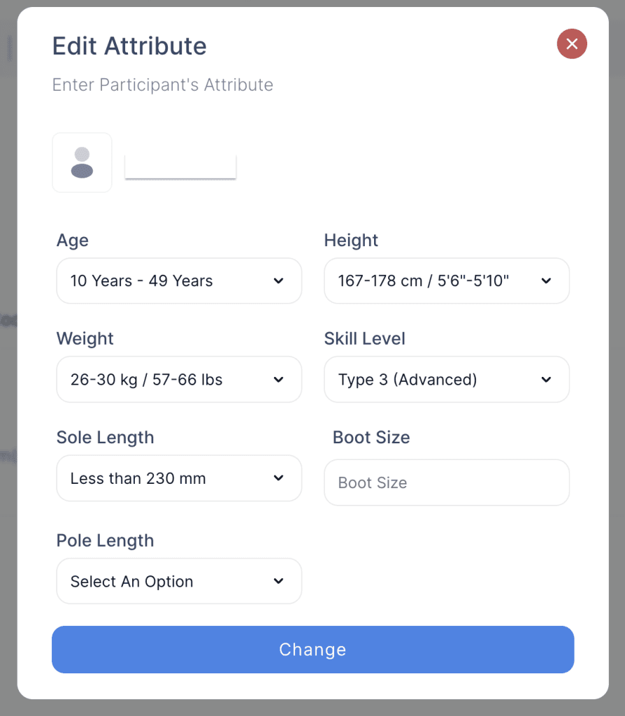Screen dimensions: 625x716
Task: Click the chevron arrow in Weight field
Action: [278, 380]
